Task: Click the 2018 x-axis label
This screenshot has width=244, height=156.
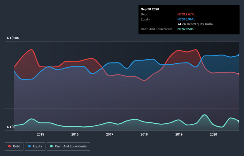Action: click(x=144, y=134)
